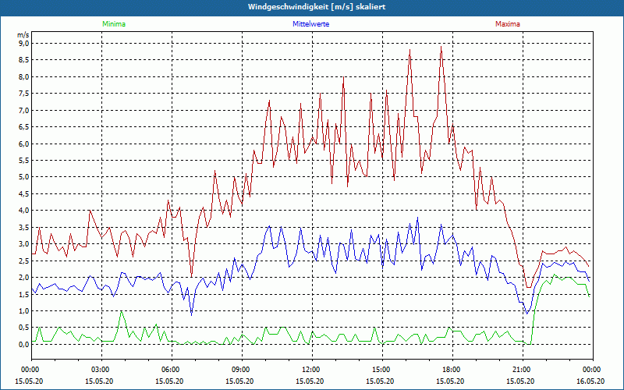Click the Maxima legend label

(x=508, y=24)
